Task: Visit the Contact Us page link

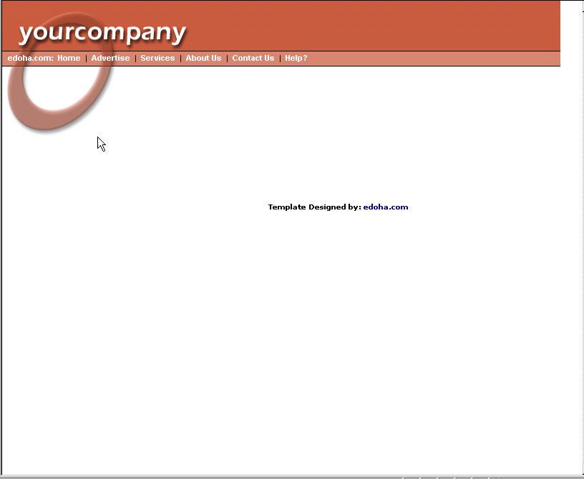Action: (x=253, y=58)
